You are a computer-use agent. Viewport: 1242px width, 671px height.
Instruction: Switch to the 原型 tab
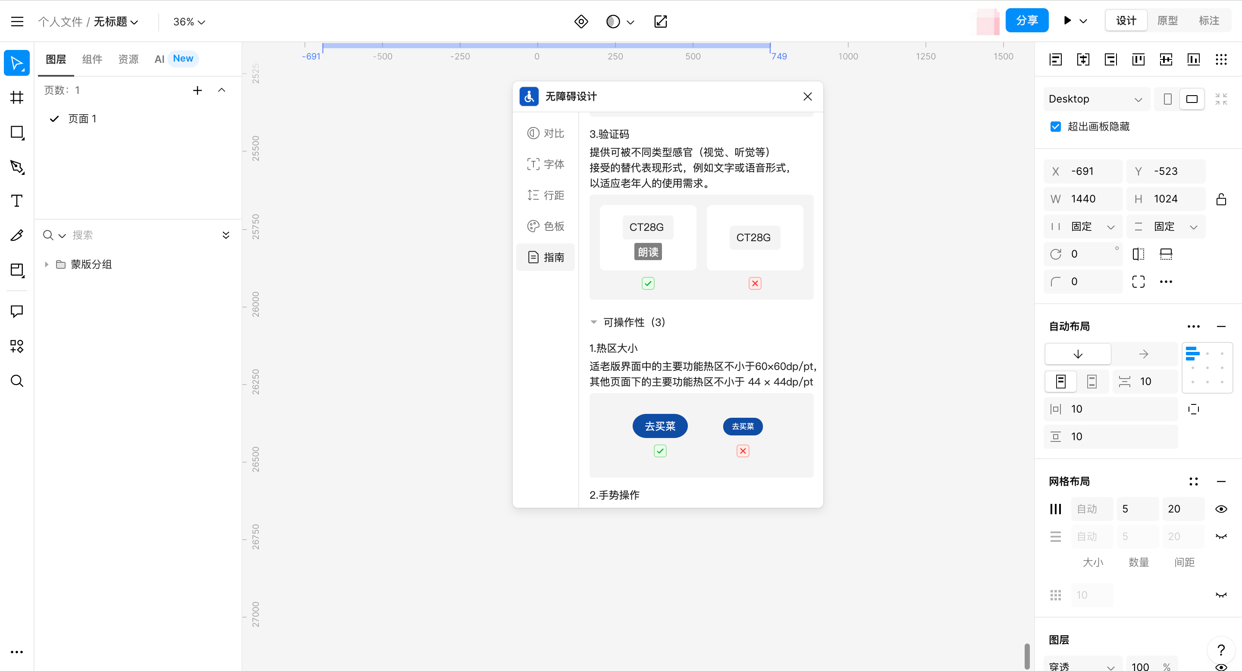coord(1168,20)
